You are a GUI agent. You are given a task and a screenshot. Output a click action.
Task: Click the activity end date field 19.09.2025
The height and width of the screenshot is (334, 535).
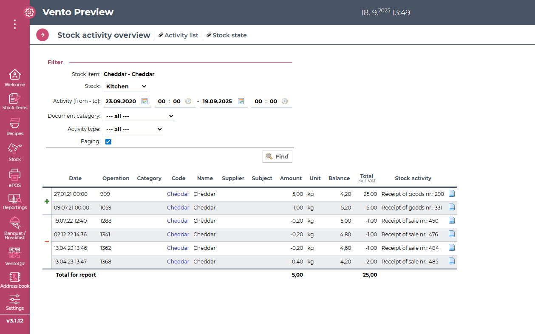217,102
